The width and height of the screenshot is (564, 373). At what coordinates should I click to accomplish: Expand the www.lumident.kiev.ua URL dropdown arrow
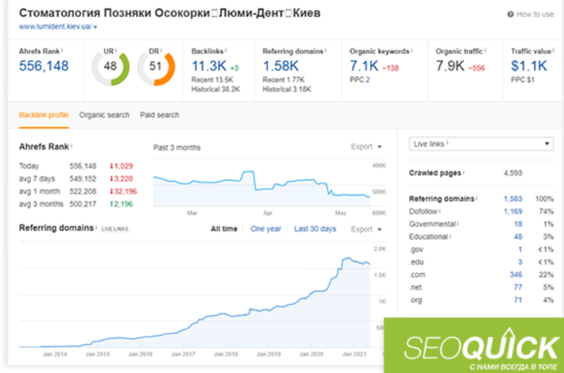click(x=95, y=27)
